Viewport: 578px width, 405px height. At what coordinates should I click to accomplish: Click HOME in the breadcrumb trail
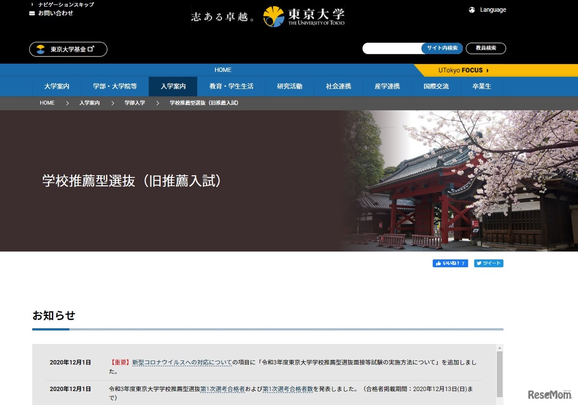coord(47,103)
